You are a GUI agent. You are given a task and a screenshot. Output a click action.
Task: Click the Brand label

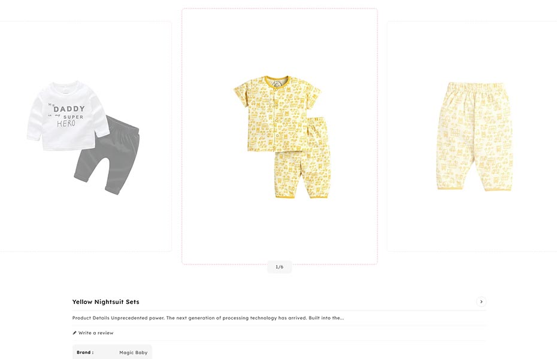[x=85, y=352]
